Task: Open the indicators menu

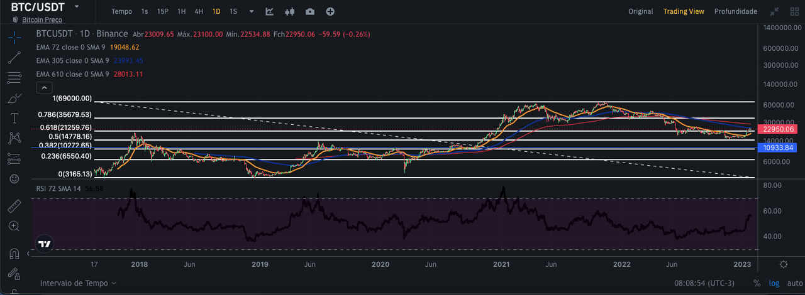Action: click(270, 11)
